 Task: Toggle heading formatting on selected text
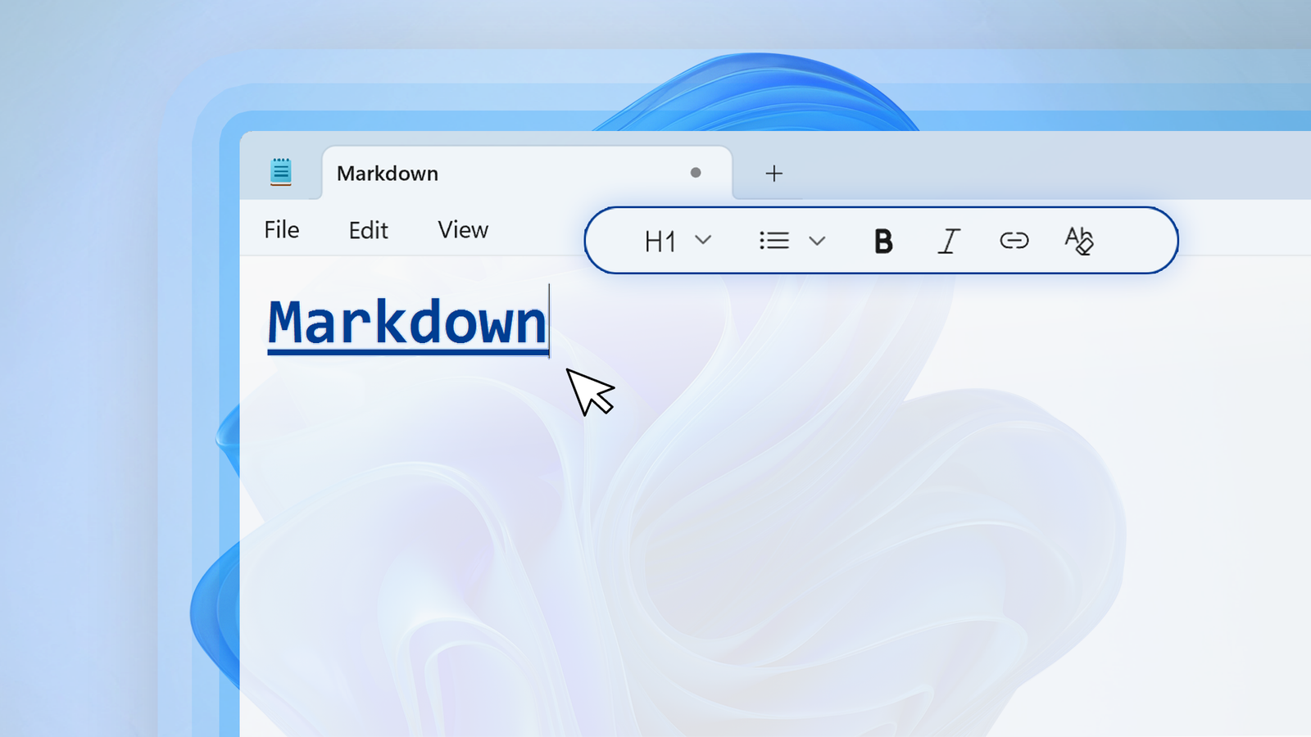pyautogui.click(x=660, y=240)
